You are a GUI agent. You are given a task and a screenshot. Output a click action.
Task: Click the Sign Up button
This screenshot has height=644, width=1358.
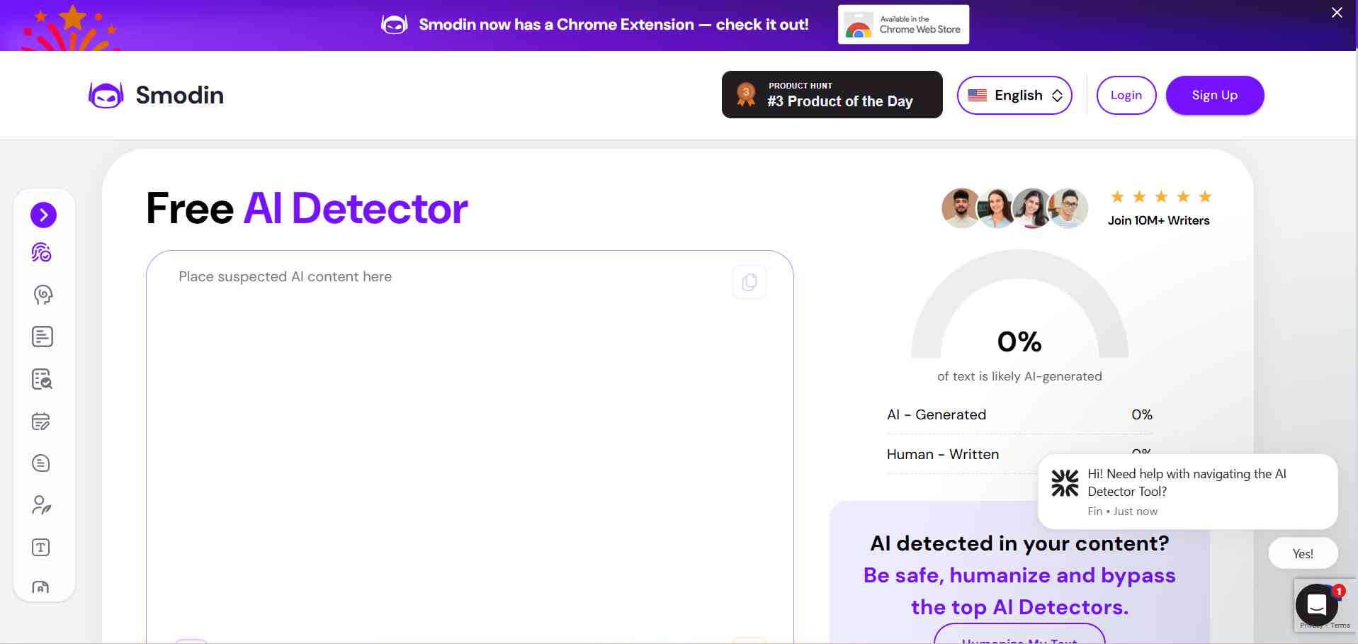pyautogui.click(x=1214, y=95)
